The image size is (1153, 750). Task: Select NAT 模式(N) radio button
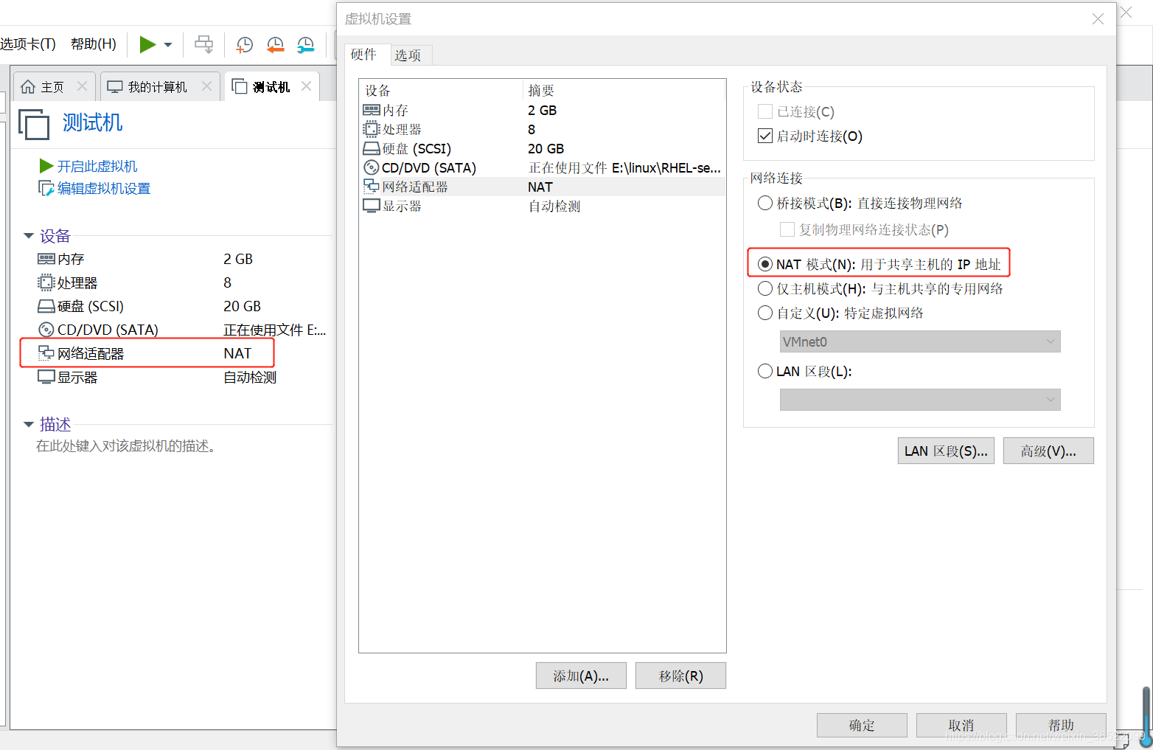[x=765, y=264]
